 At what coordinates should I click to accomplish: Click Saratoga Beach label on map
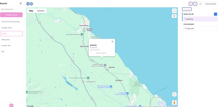(x=89, y=30)
